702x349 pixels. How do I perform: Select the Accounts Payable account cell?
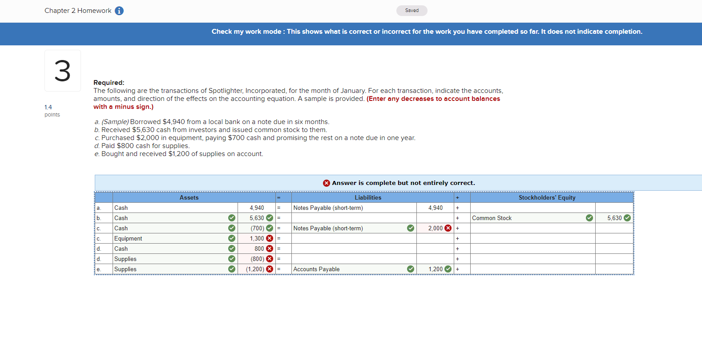tap(354, 269)
